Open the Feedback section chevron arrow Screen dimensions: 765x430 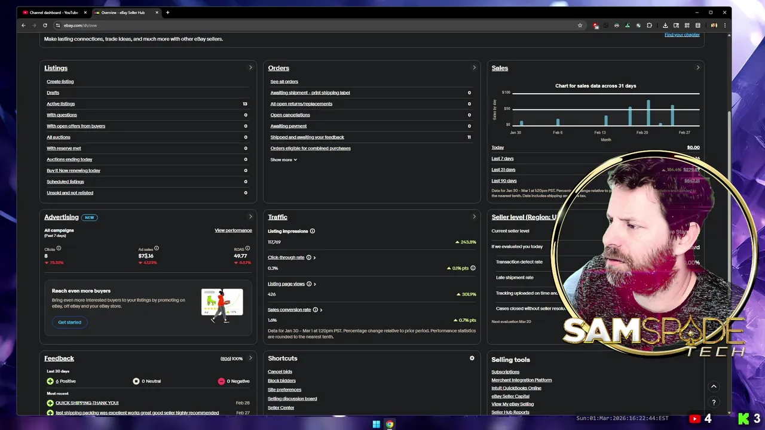[x=250, y=358]
